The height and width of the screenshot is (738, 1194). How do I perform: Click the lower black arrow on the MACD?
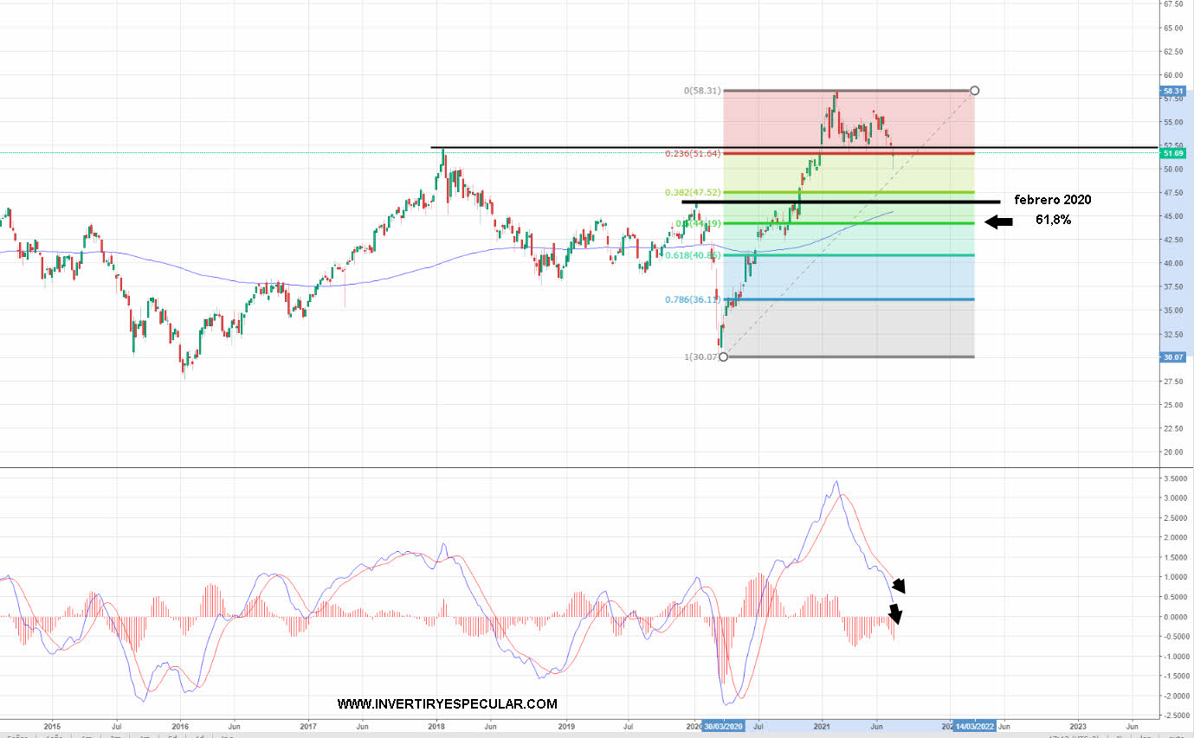pyautogui.click(x=895, y=614)
